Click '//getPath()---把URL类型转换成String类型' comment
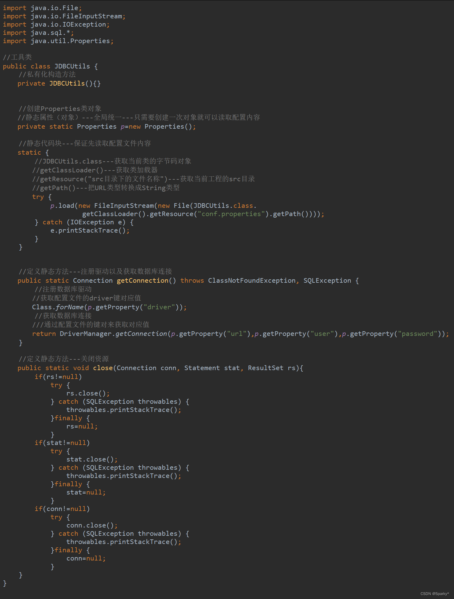This screenshot has width=454, height=599. [106, 188]
